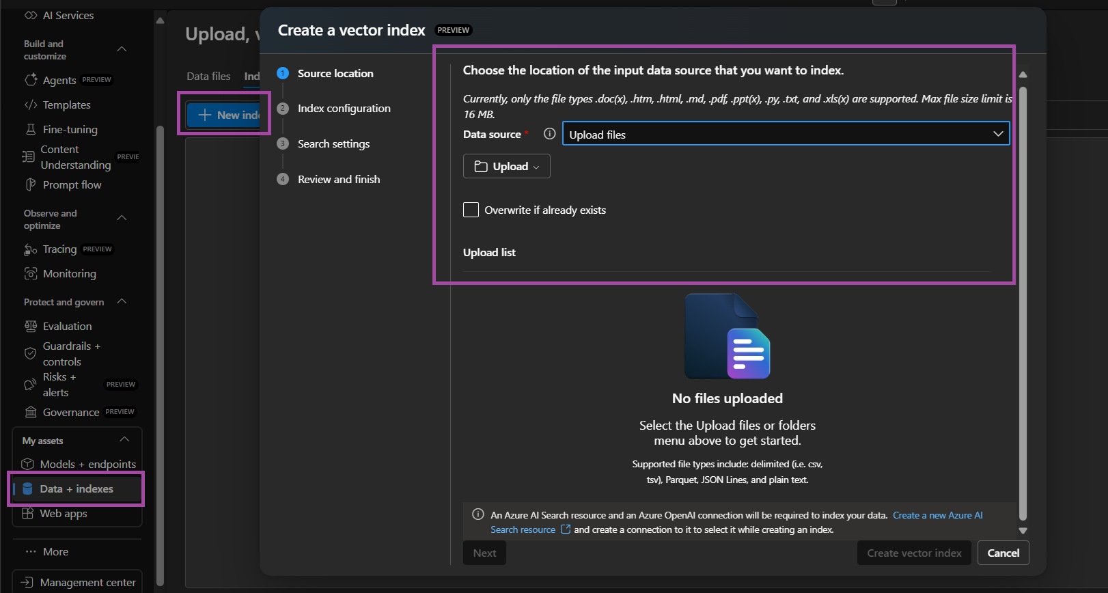Check Overwrite if already exists
This screenshot has height=593, width=1108.
[x=471, y=210]
